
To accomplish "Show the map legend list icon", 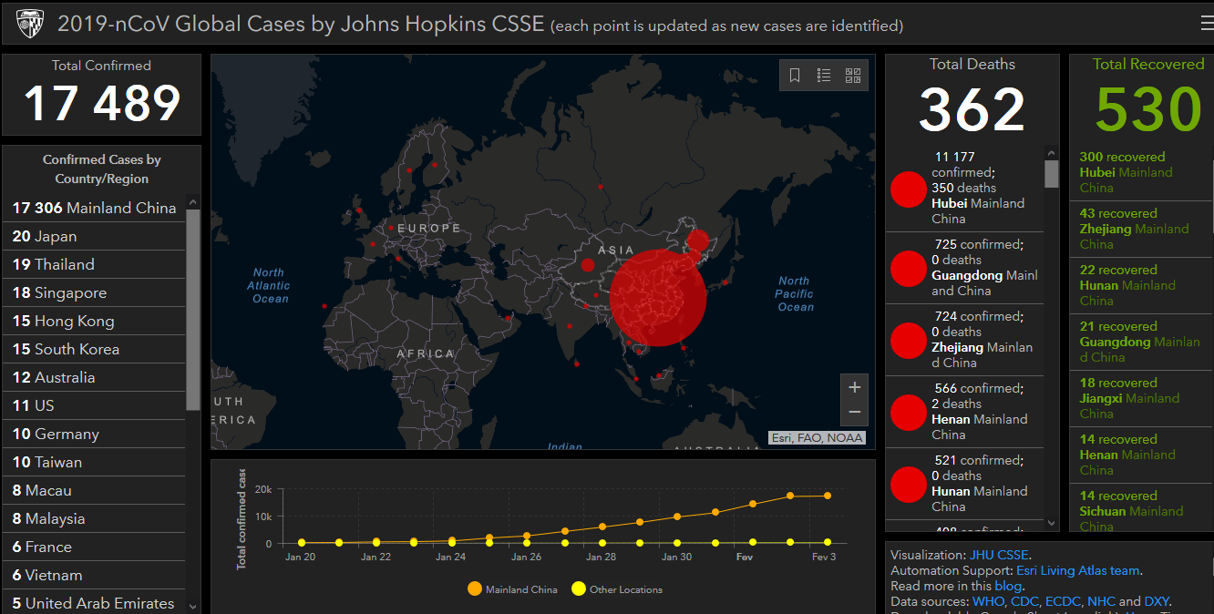I will 824,76.
